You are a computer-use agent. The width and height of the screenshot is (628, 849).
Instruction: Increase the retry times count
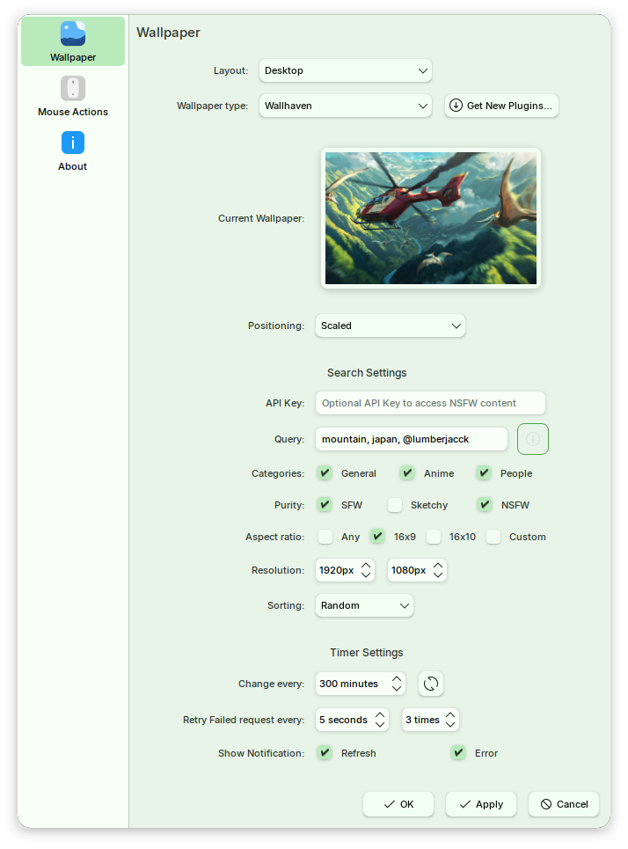tap(450, 714)
